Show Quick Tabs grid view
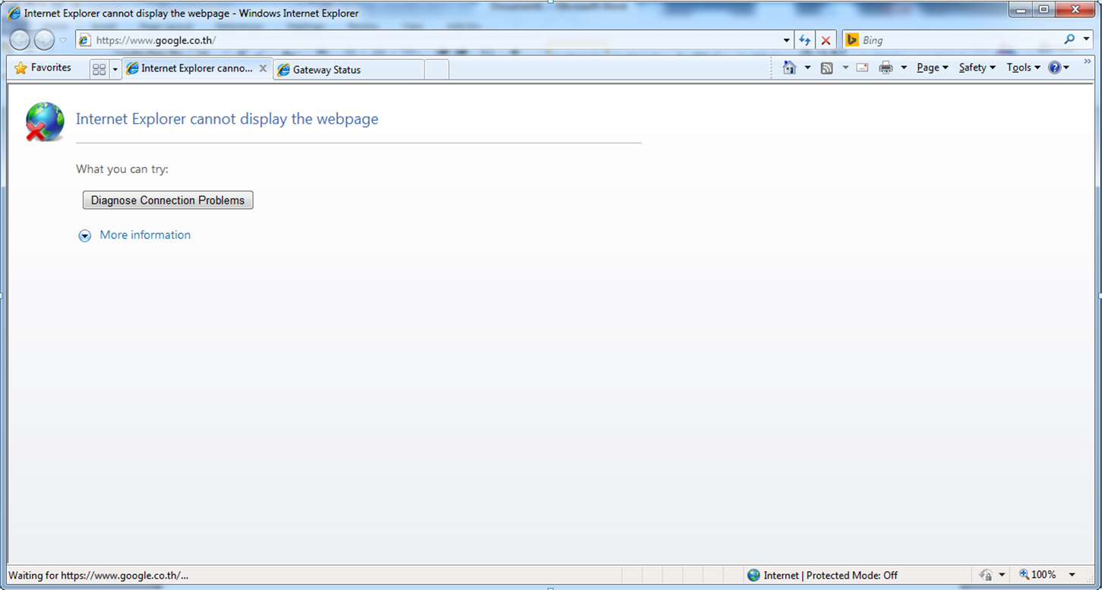The width and height of the screenshot is (1102, 590). [x=99, y=70]
